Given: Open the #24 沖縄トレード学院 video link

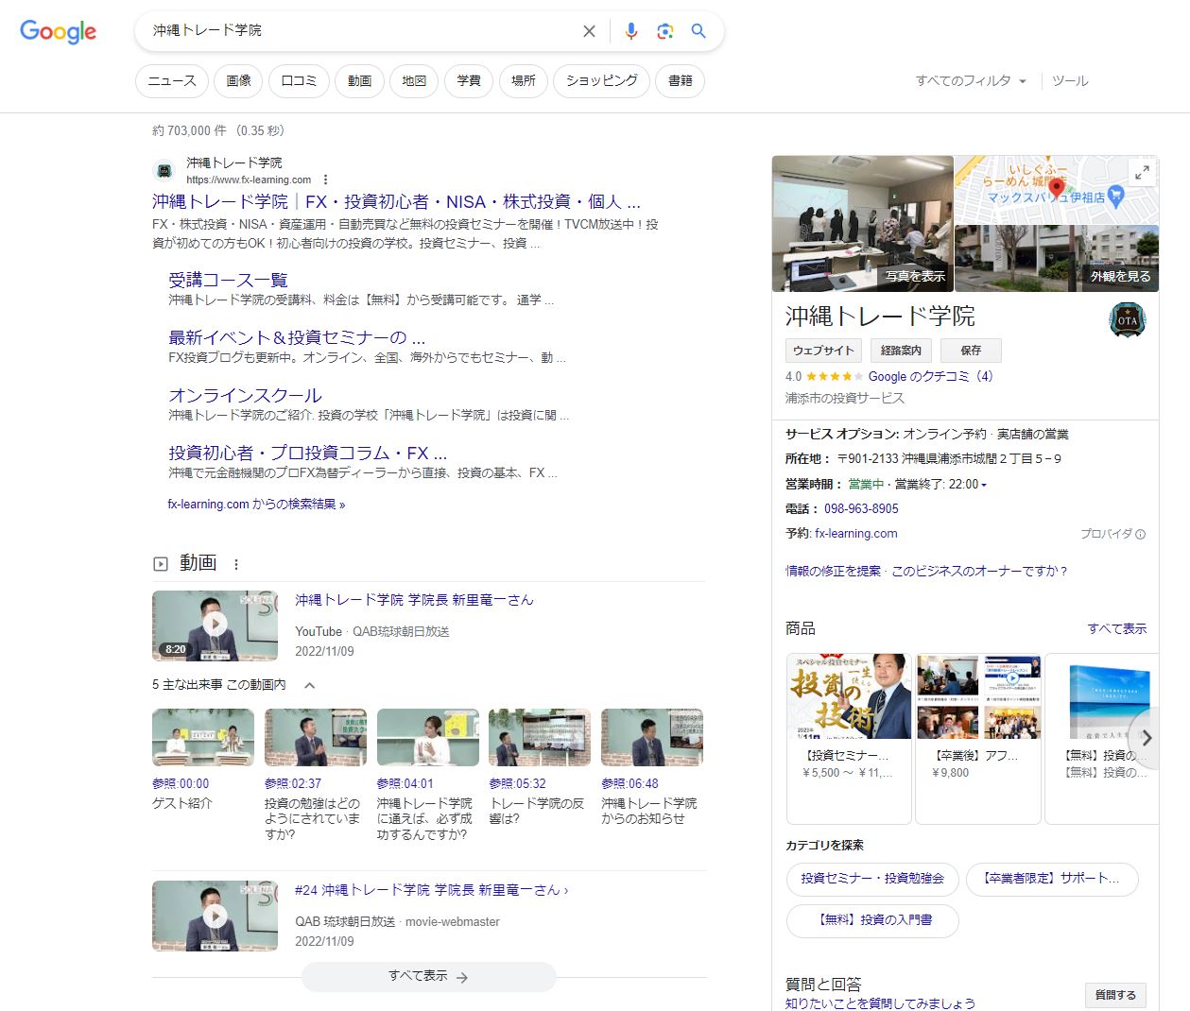Looking at the screenshot, I should (431, 890).
